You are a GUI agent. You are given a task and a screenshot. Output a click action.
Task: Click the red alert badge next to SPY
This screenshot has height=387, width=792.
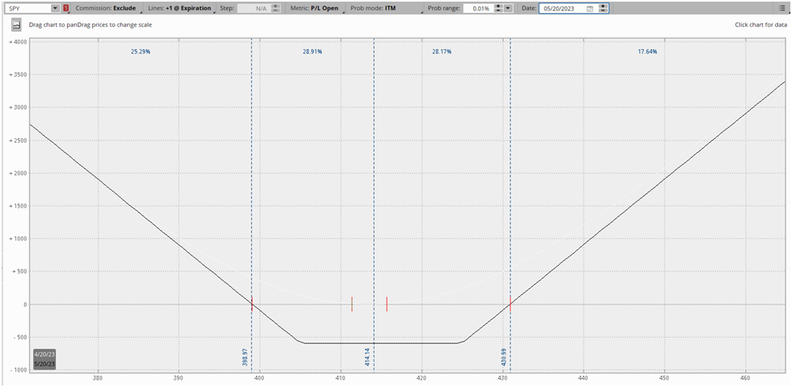click(x=66, y=8)
